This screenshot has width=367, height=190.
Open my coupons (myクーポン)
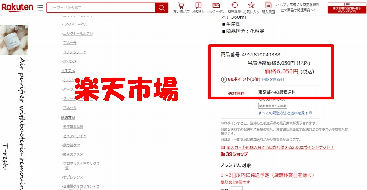(x=216, y=8)
